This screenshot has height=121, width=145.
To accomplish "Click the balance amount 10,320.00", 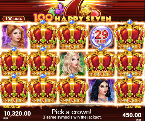I will pyautogui.click(x=17, y=114).
